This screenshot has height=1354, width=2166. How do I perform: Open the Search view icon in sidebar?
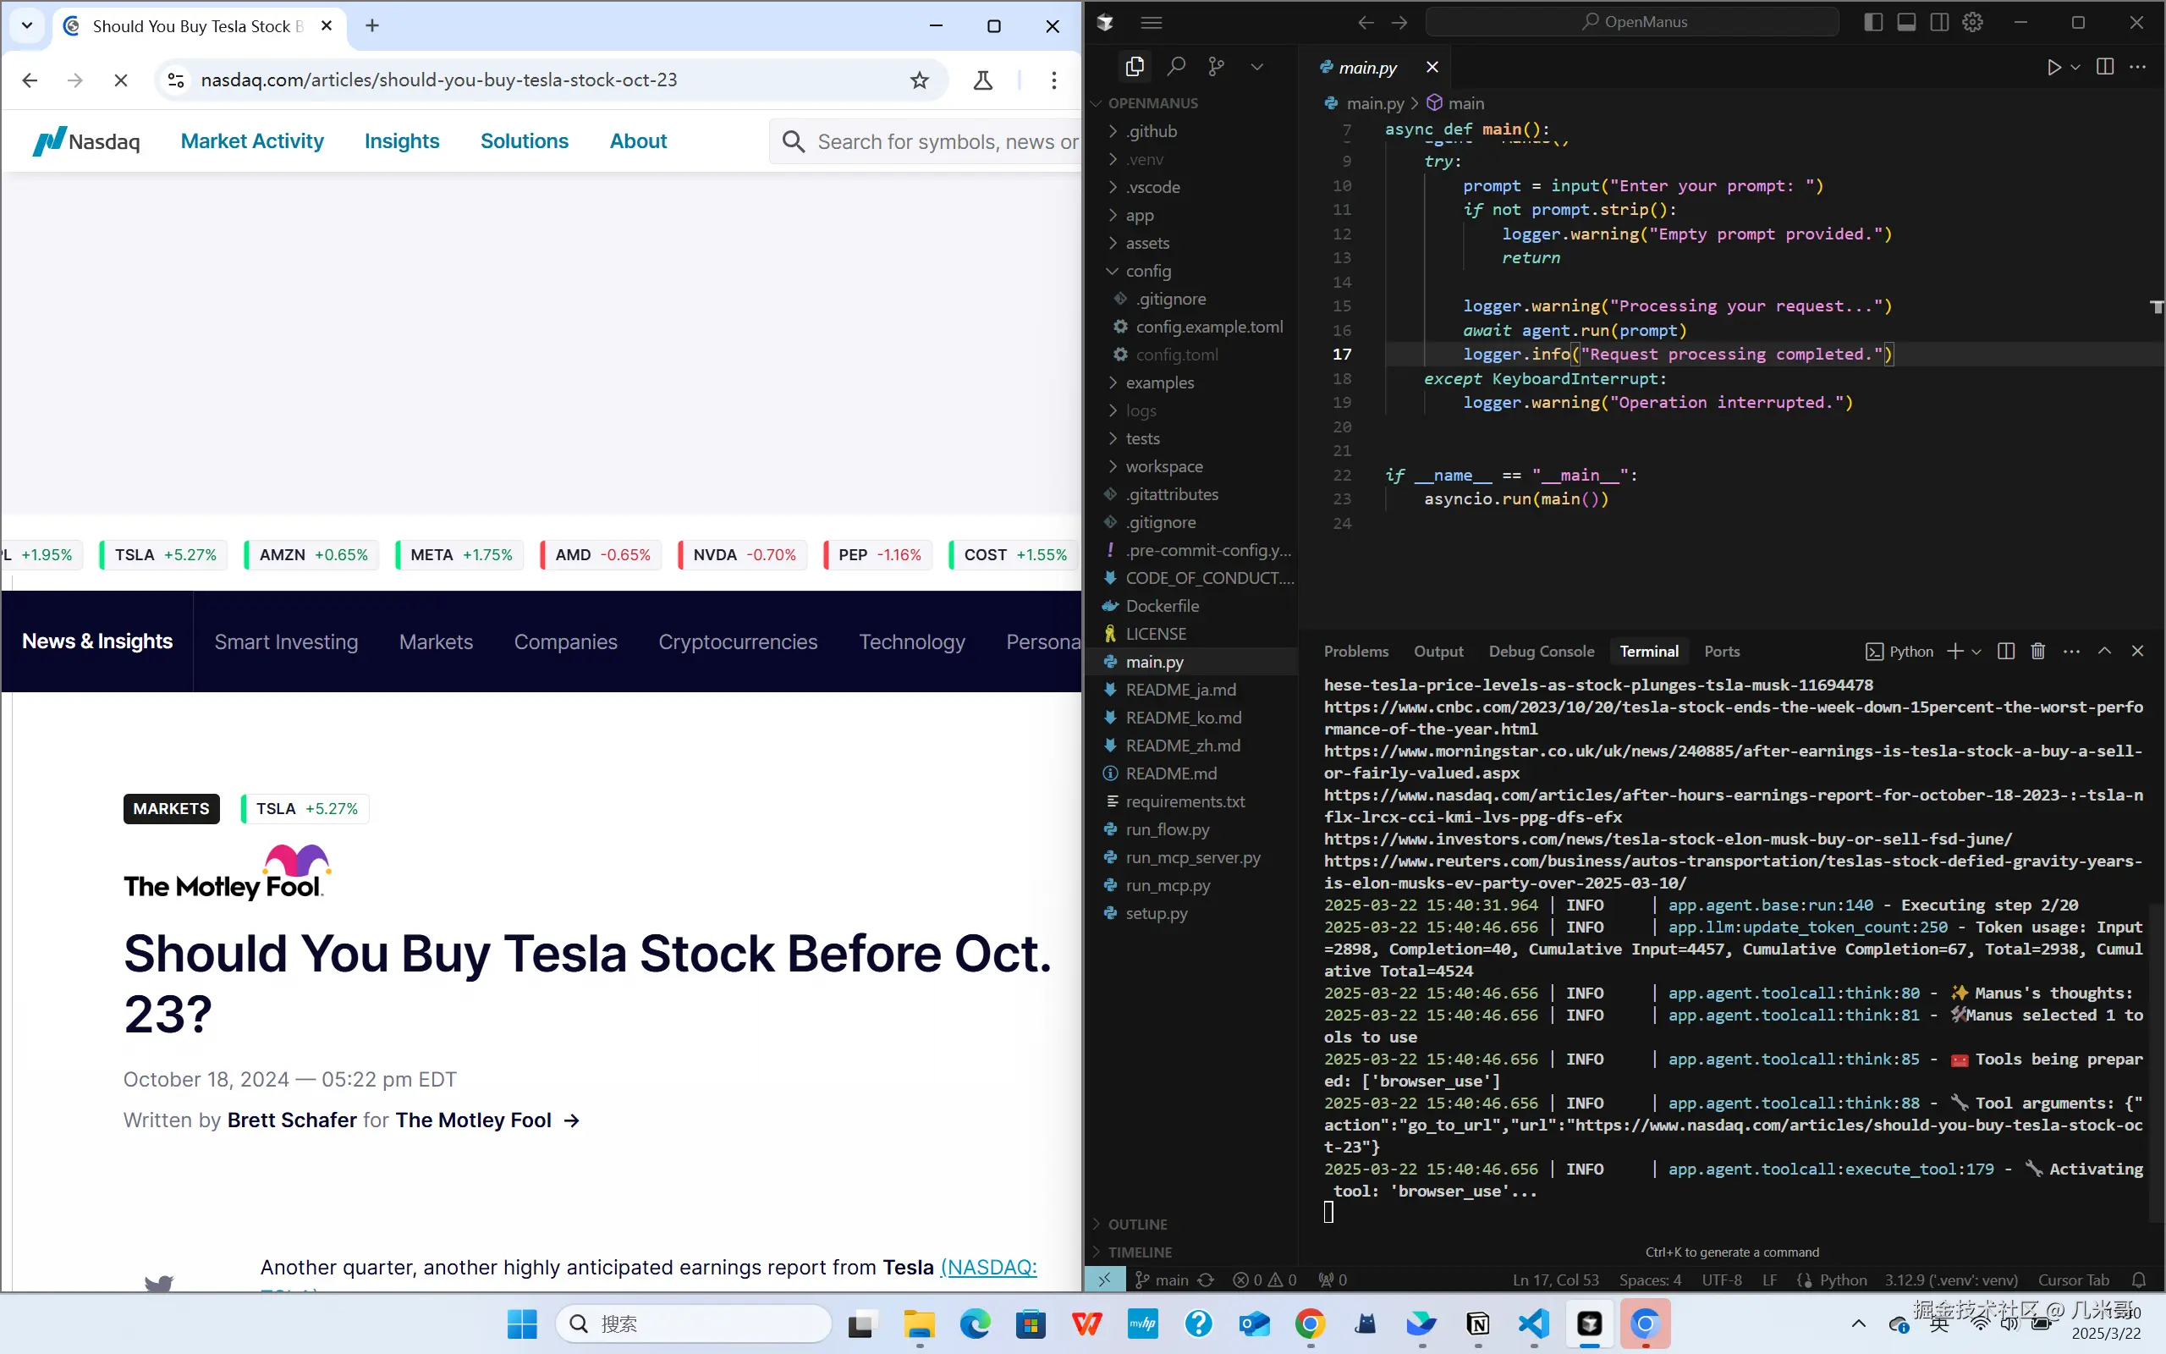[1176, 66]
